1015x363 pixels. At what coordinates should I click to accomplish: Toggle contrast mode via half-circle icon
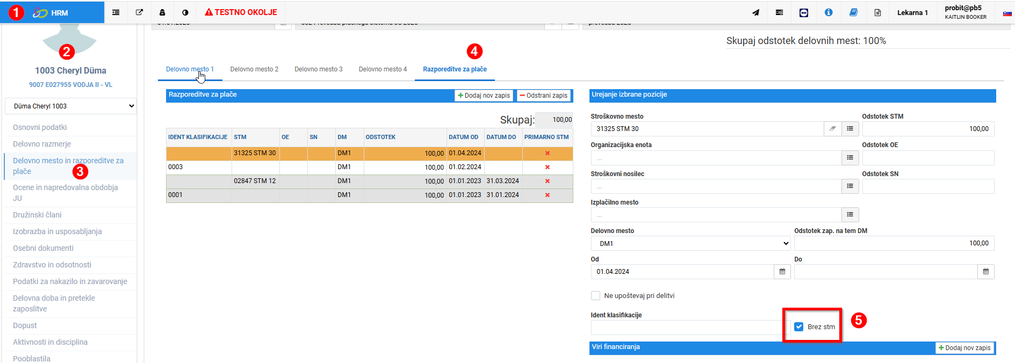coord(185,12)
